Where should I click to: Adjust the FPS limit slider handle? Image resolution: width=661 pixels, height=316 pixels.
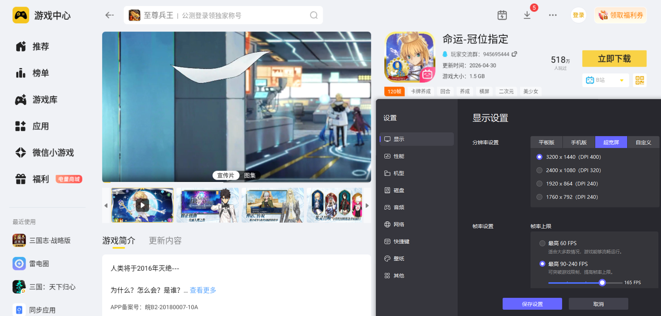602,283
